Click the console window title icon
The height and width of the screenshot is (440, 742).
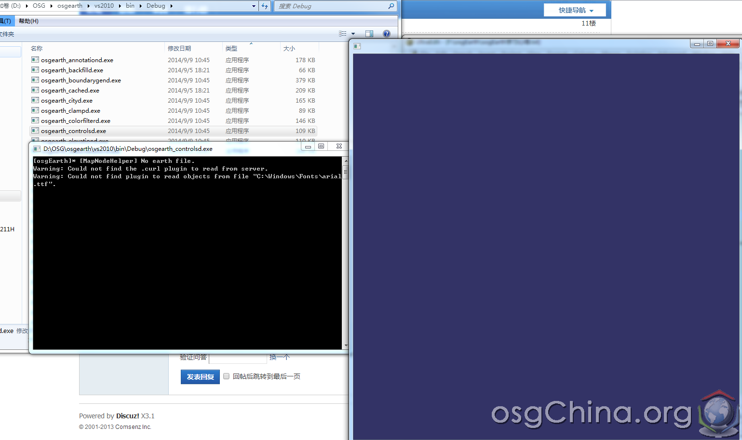coord(37,148)
